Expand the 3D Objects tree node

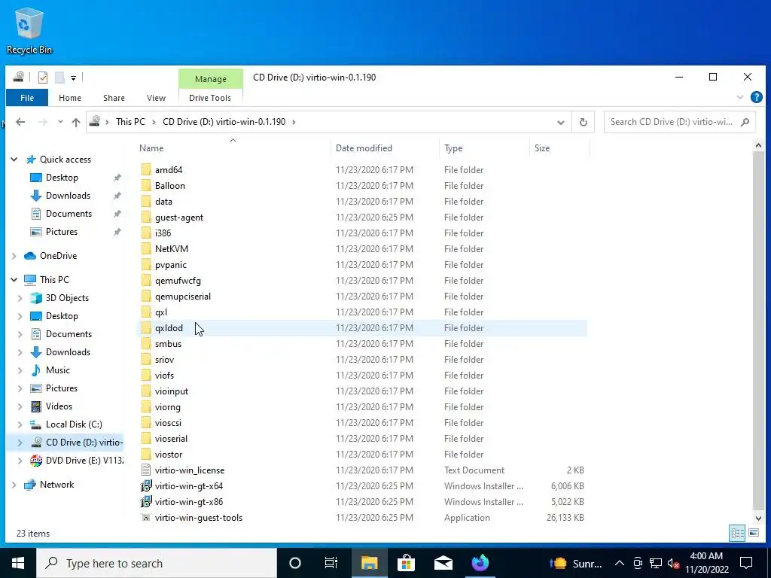click(20, 298)
